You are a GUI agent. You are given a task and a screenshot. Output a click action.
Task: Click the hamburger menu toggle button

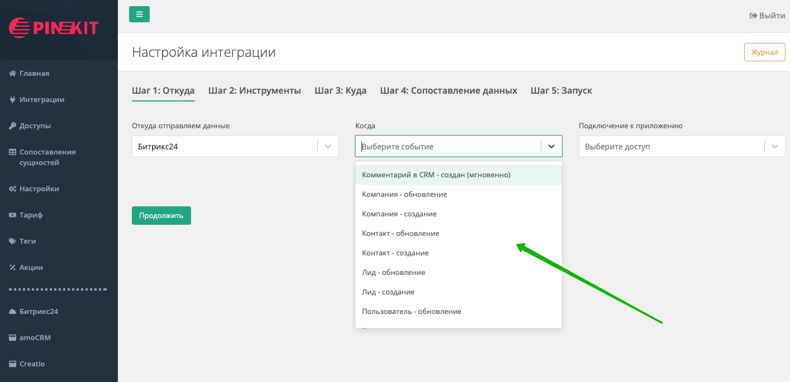139,14
